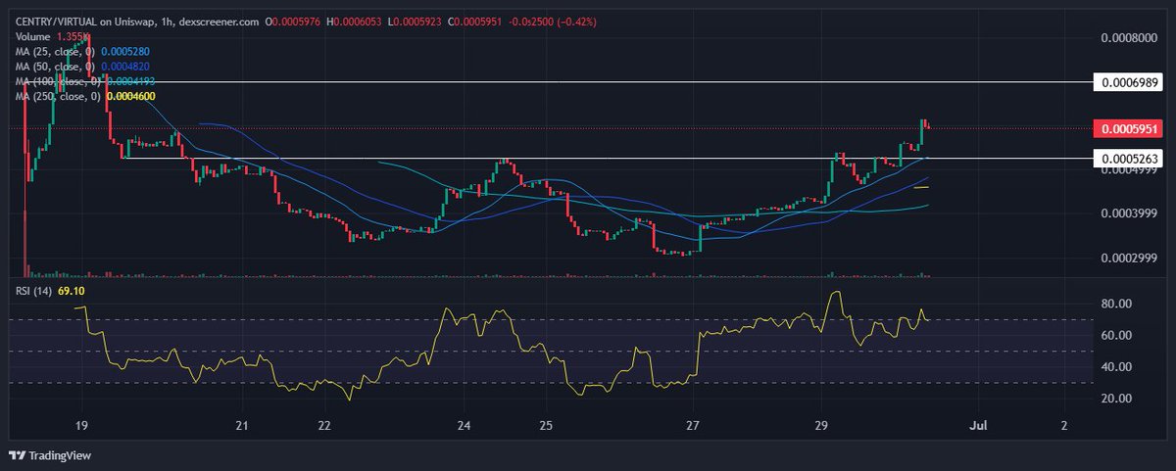1176x471 pixels.
Task: Click the RSI 80.00 axis label
Action: (1115, 304)
